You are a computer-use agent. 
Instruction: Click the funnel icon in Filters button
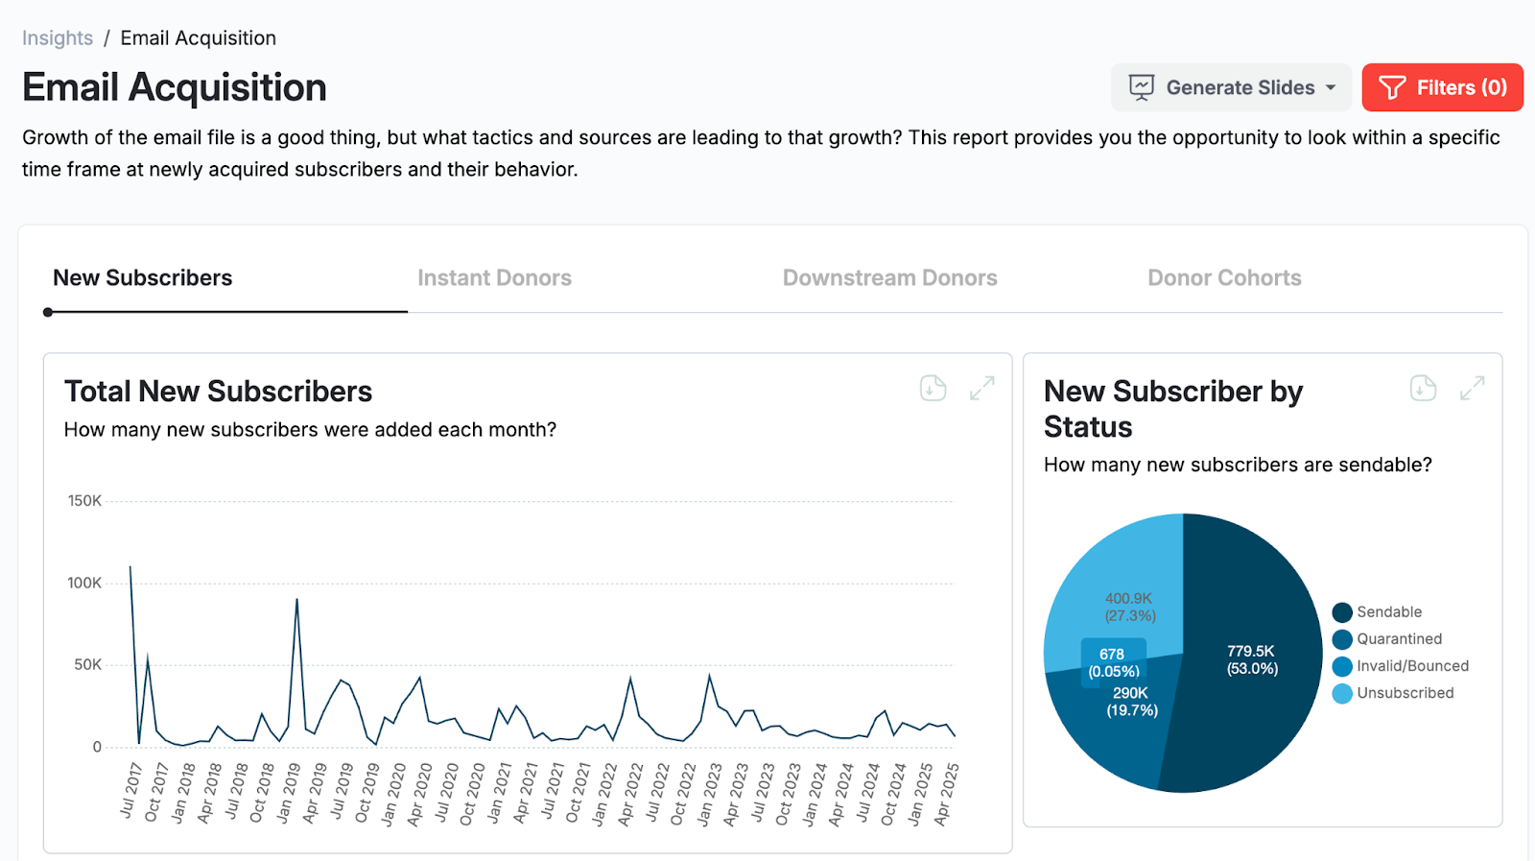pos(1391,87)
